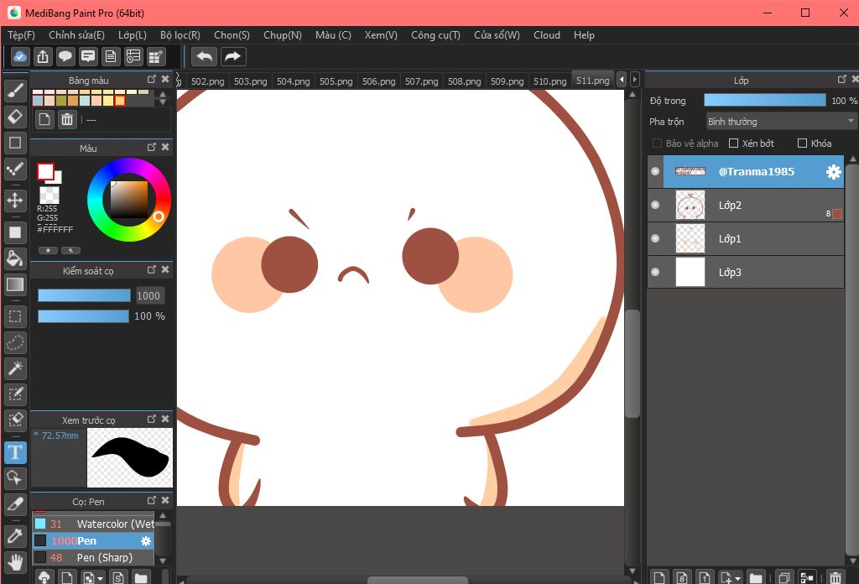Open the Bộ lọc(R) menu
Image resolution: width=859 pixels, height=584 pixels.
180,35
